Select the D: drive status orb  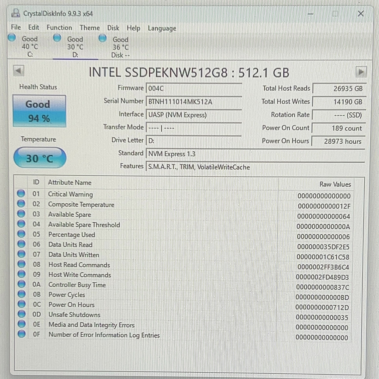[57, 38]
